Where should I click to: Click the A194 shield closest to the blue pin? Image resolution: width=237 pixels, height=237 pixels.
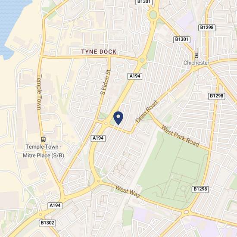[98, 138]
